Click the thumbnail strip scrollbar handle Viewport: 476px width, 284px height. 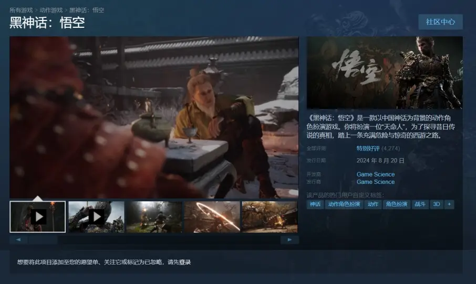[x=43, y=240]
